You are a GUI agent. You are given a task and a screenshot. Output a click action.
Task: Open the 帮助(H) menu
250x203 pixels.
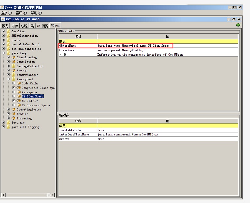pos(36,13)
